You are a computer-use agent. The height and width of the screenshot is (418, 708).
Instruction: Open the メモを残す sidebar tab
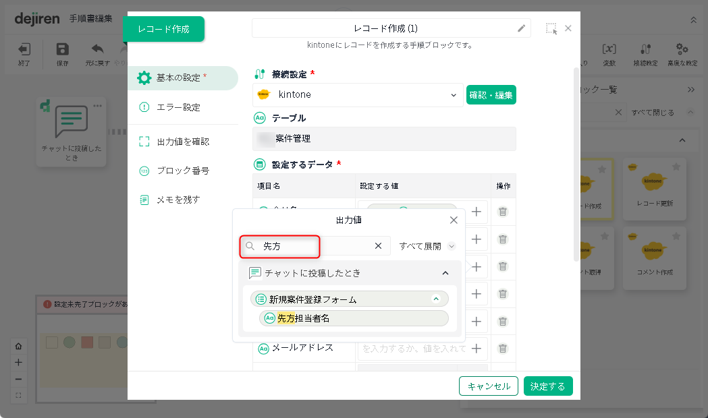pyautogui.click(x=178, y=200)
